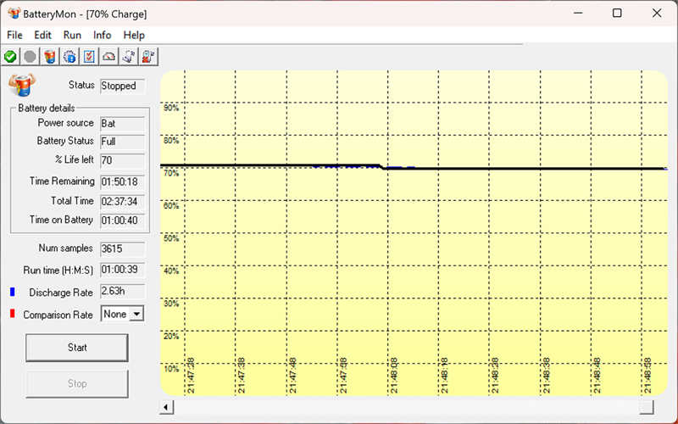This screenshot has width=678, height=424.
Task: Click the Battery Status field showing Full
Action: coord(123,142)
